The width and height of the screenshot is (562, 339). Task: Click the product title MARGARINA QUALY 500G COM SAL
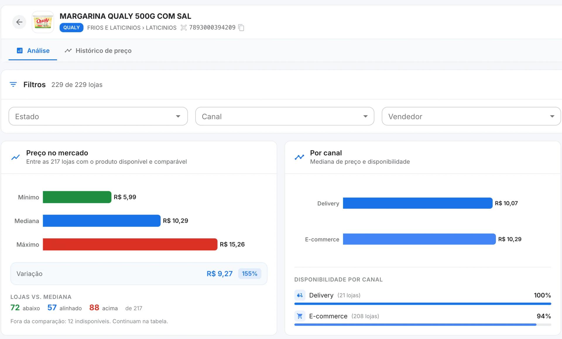coord(125,16)
